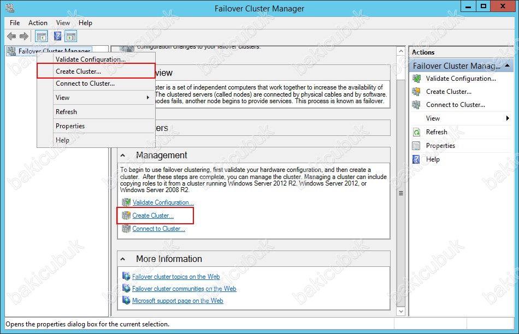519x334 pixels.
Task: Collapse the More Information section
Action: [123, 259]
